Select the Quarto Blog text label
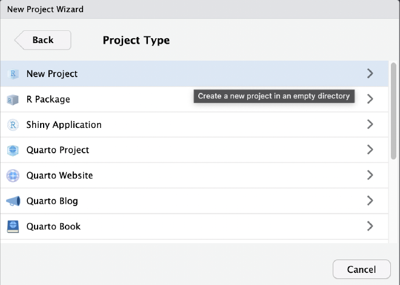 [52, 201]
